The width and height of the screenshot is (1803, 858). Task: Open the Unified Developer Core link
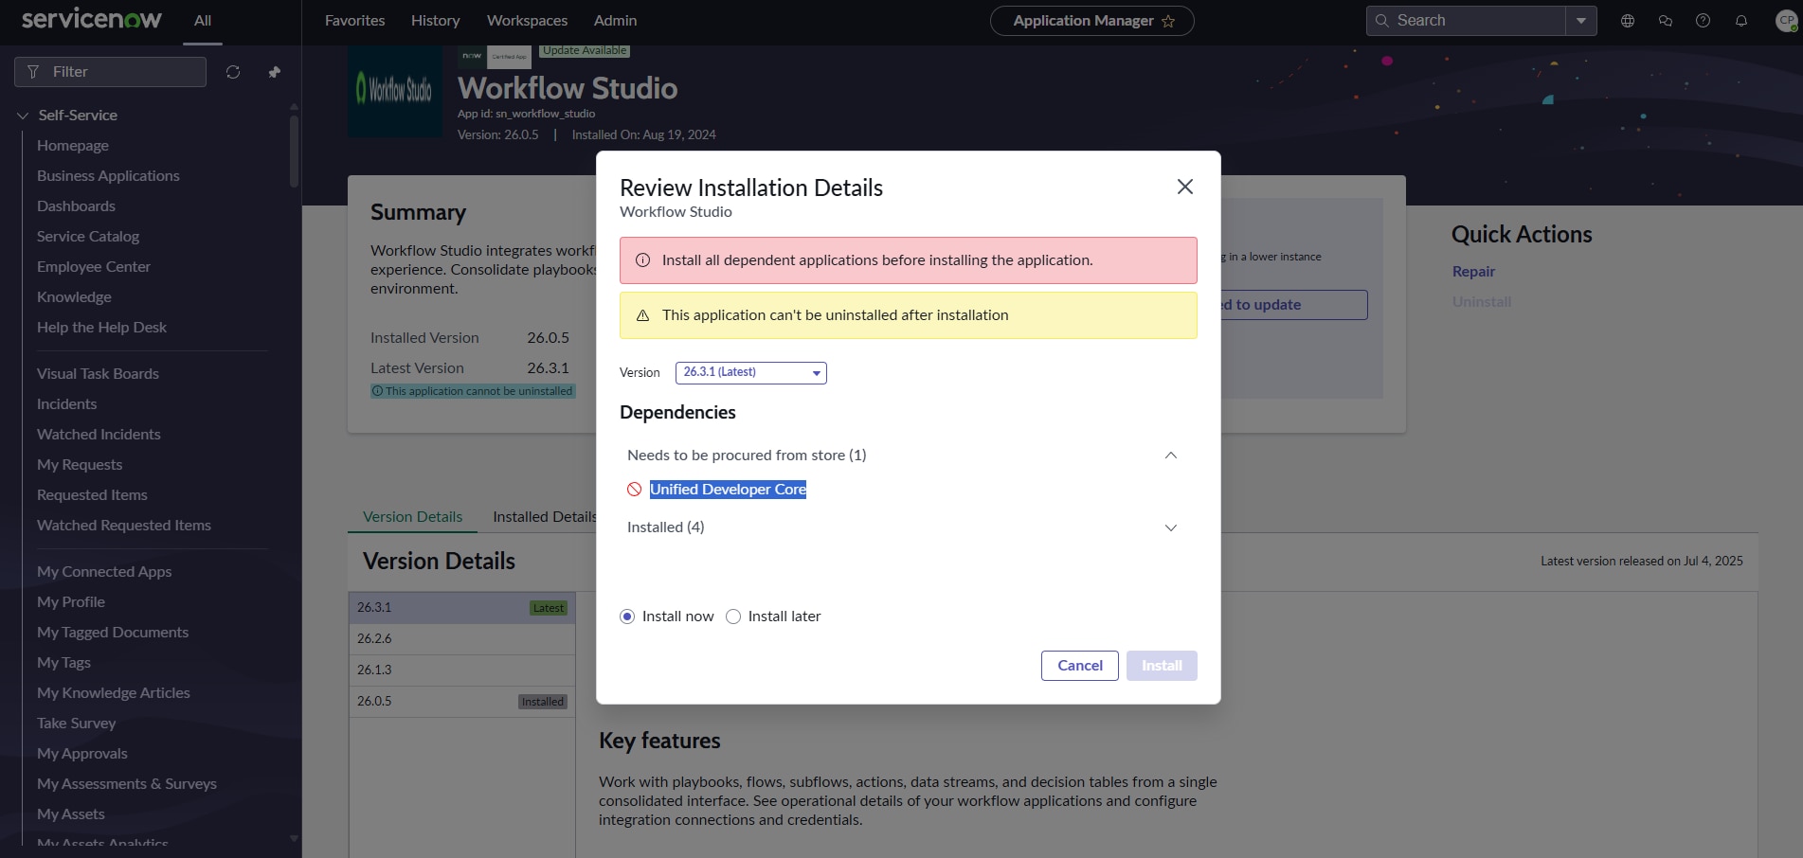point(728,490)
